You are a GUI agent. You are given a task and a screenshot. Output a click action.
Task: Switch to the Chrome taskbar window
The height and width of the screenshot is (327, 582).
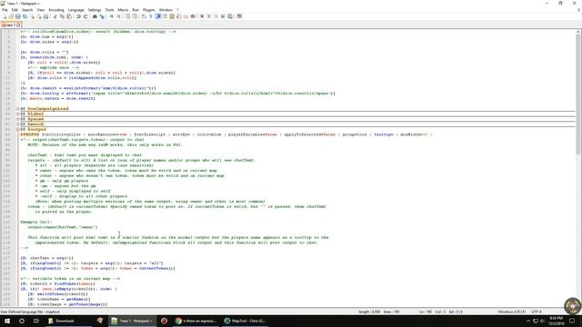196,321
